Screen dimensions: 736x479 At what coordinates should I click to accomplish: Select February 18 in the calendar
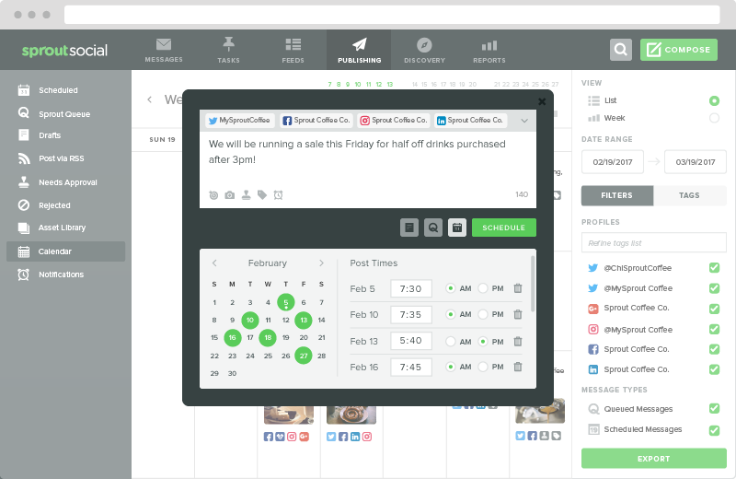[x=268, y=337]
